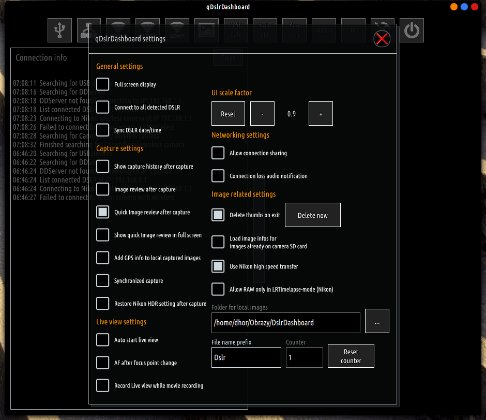Open the dimmed Sun pos tool
The height and width of the screenshot is (420, 486).
click(295, 30)
